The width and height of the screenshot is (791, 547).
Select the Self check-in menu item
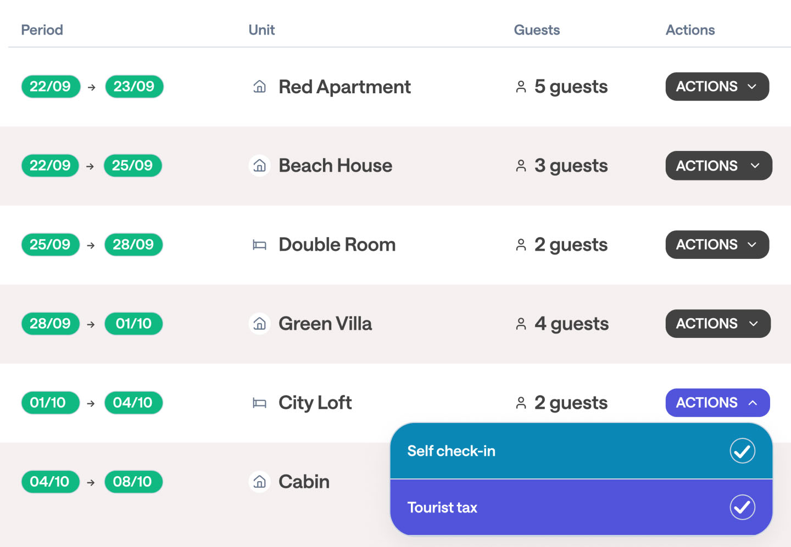452,451
